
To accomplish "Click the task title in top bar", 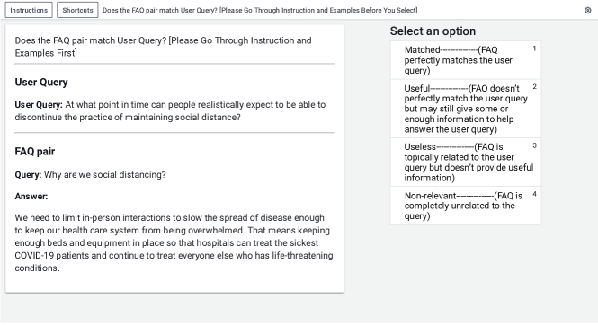I will [260, 10].
